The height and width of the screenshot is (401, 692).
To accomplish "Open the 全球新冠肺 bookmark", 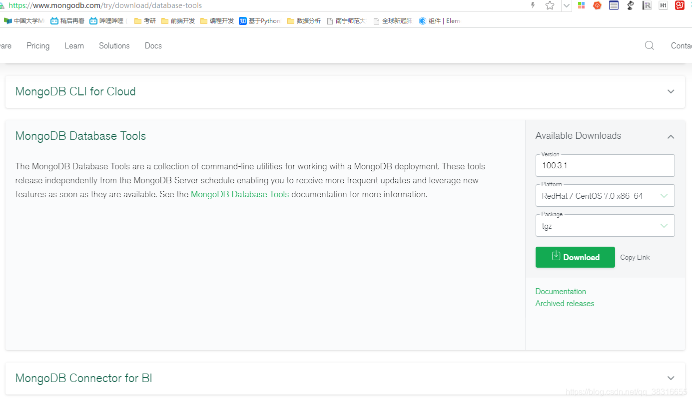I will [393, 21].
